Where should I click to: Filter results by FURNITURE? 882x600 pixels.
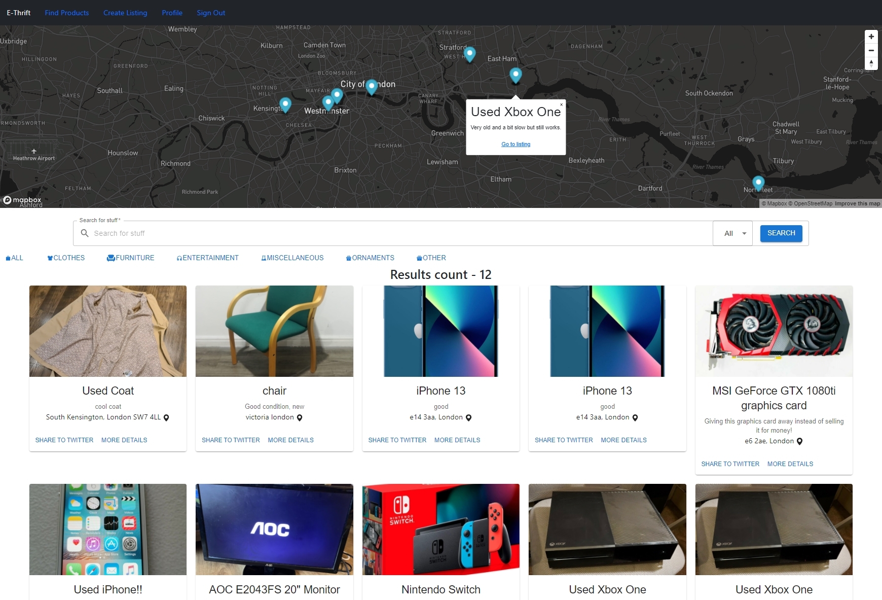click(130, 258)
